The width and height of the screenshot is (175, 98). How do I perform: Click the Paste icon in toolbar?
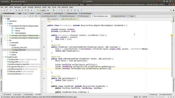pyautogui.click(x=22, y=10)
